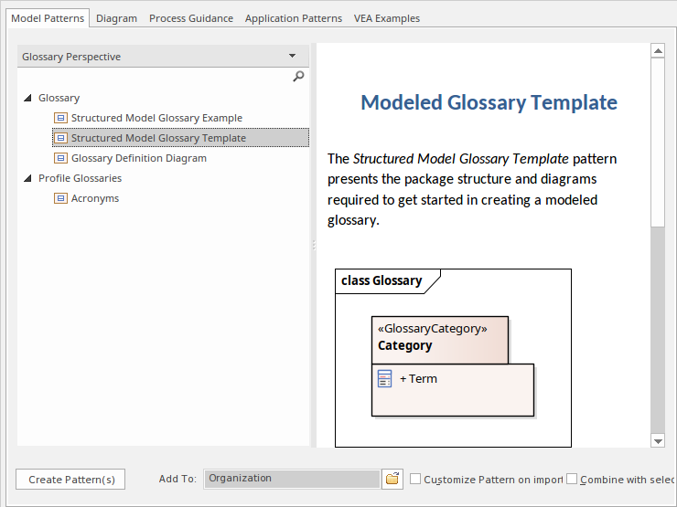Click the Acronyms pattern icon
The image size is (677, 507).
click(x=61, y=198)
